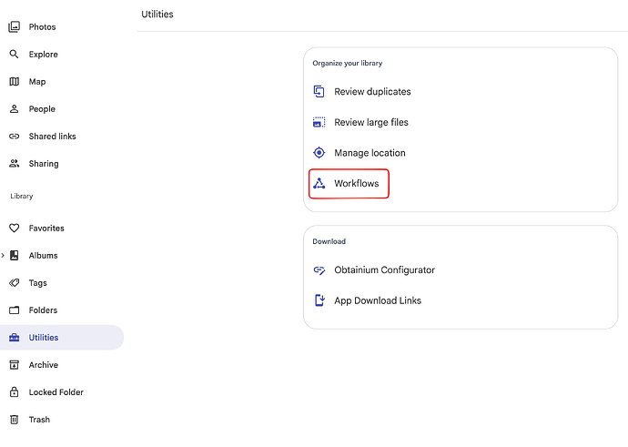Click the App Download Links phone icon

(x=319, y=300)
